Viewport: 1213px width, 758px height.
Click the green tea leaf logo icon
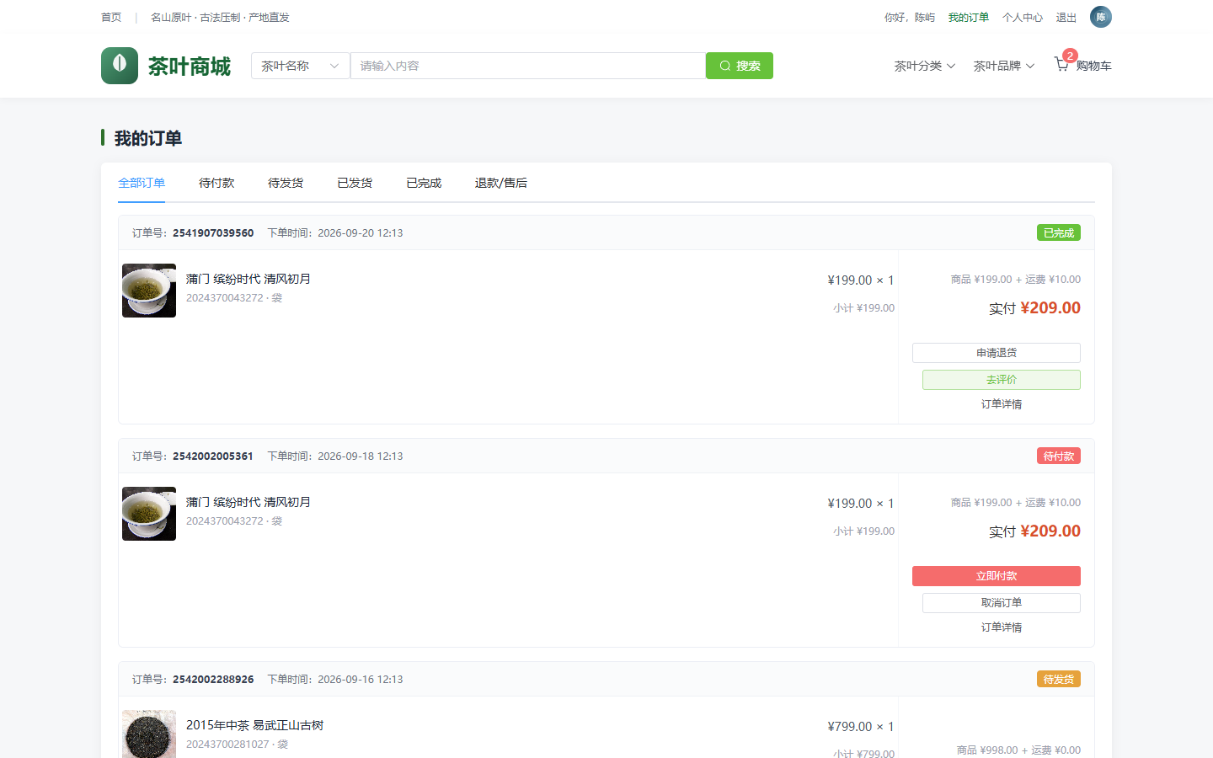tap(120, 66)
